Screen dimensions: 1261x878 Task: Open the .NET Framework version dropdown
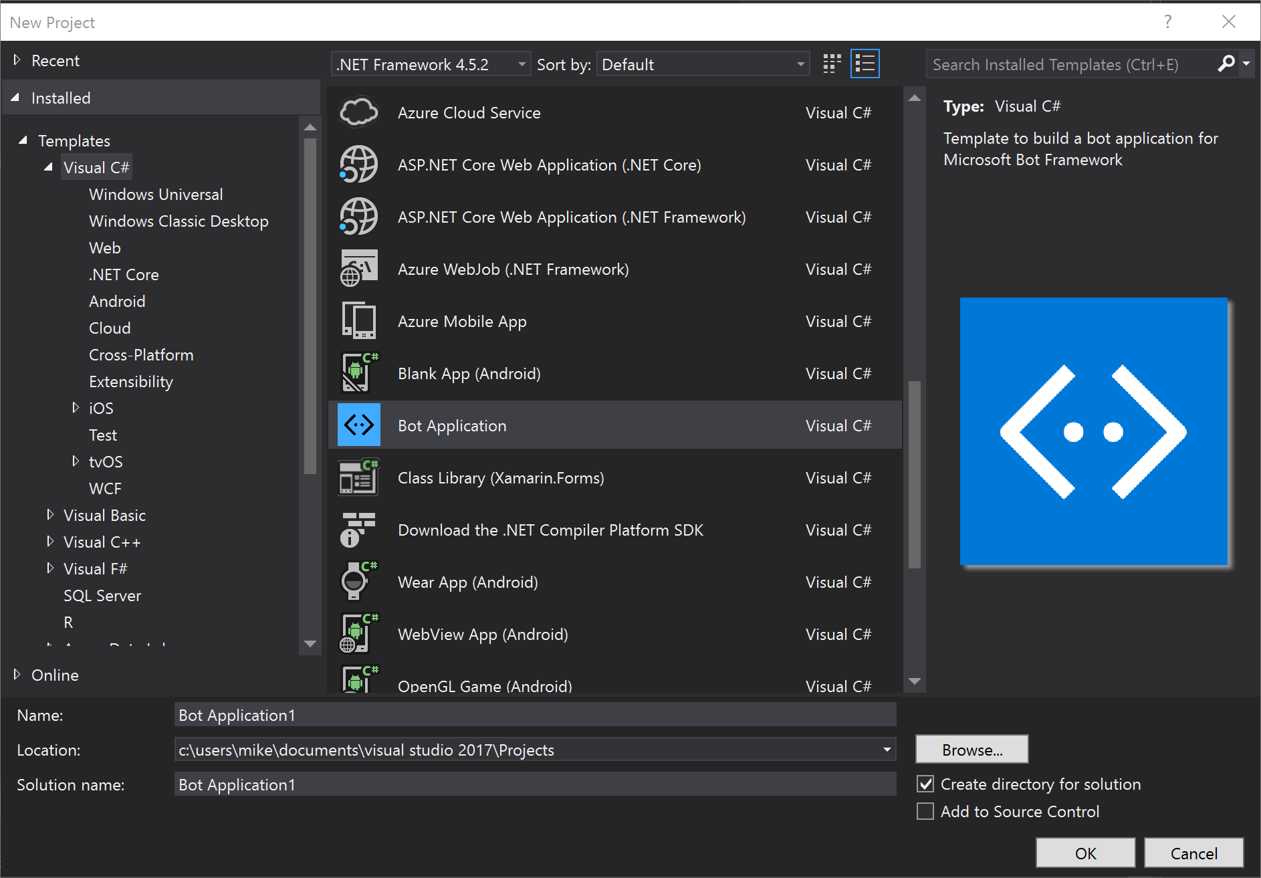(431, 64)
